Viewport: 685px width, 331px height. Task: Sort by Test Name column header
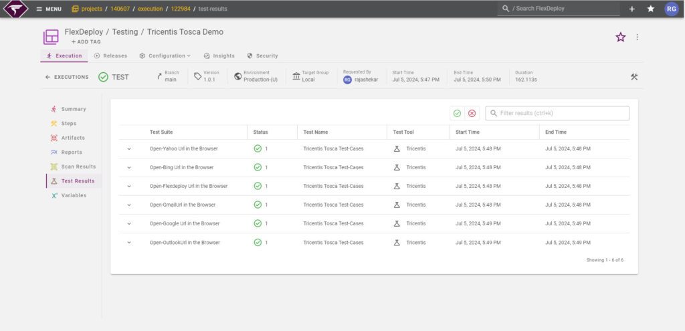pos(316,132)
